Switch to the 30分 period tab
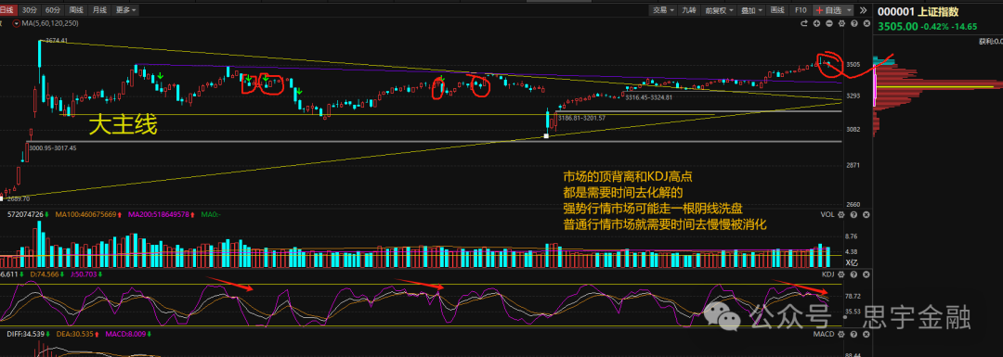The height and width of the screenshot is (357, 1003). 30,10
